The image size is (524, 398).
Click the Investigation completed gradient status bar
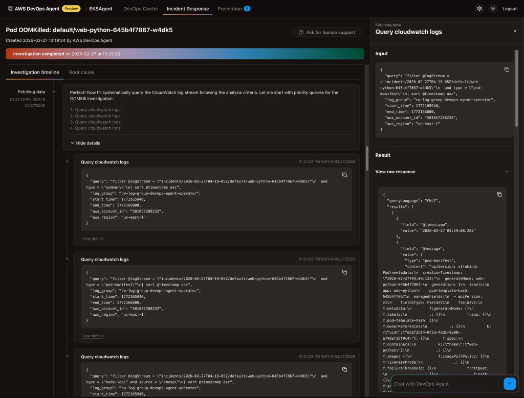click(x=184, y=54)
